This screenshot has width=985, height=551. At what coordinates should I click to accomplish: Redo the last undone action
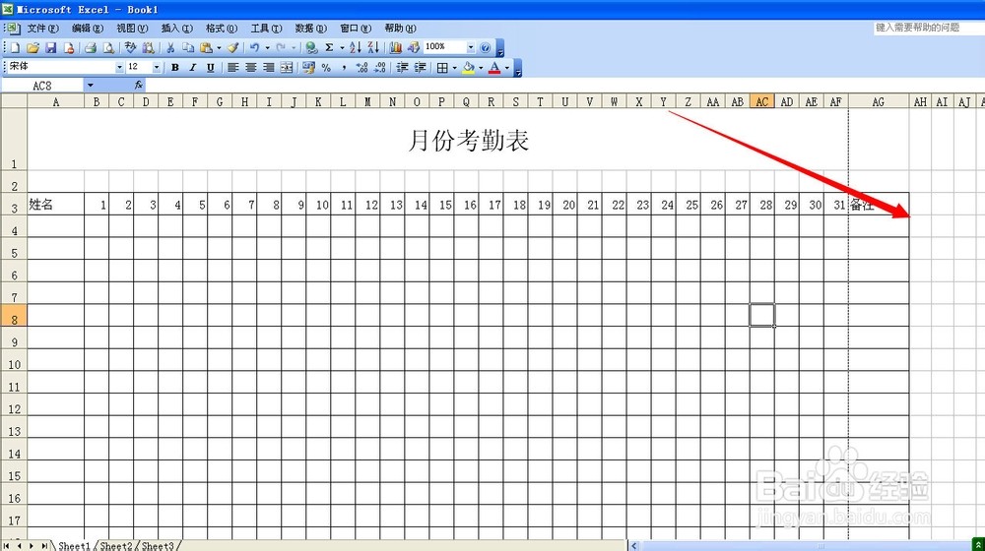(281, 47)
